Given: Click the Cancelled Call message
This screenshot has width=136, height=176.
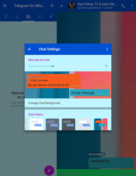Looking at the screenshot, I should point(111,163).
